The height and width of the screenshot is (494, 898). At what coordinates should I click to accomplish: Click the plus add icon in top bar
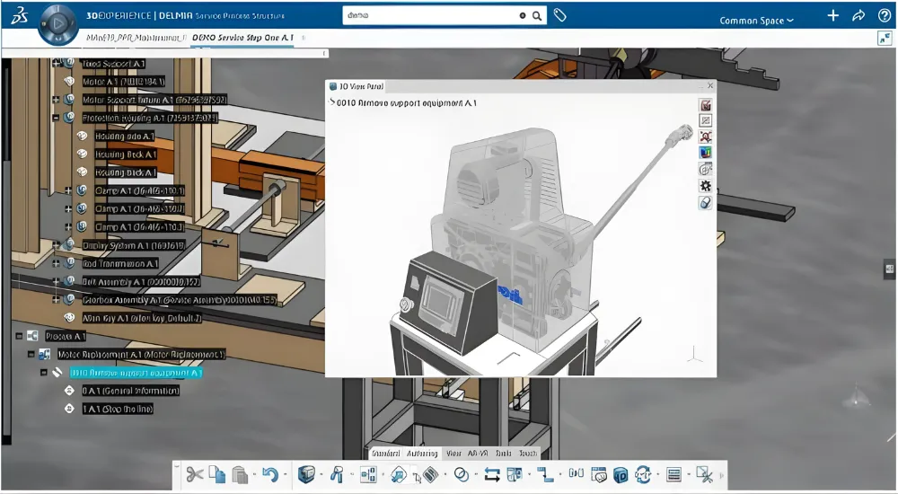(832, 16)
